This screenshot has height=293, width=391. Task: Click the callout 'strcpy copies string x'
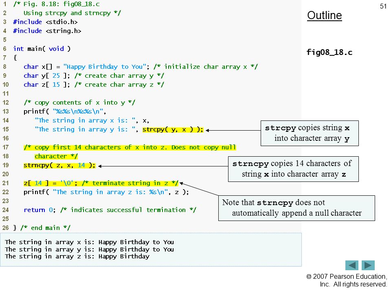tap(310, 133)
